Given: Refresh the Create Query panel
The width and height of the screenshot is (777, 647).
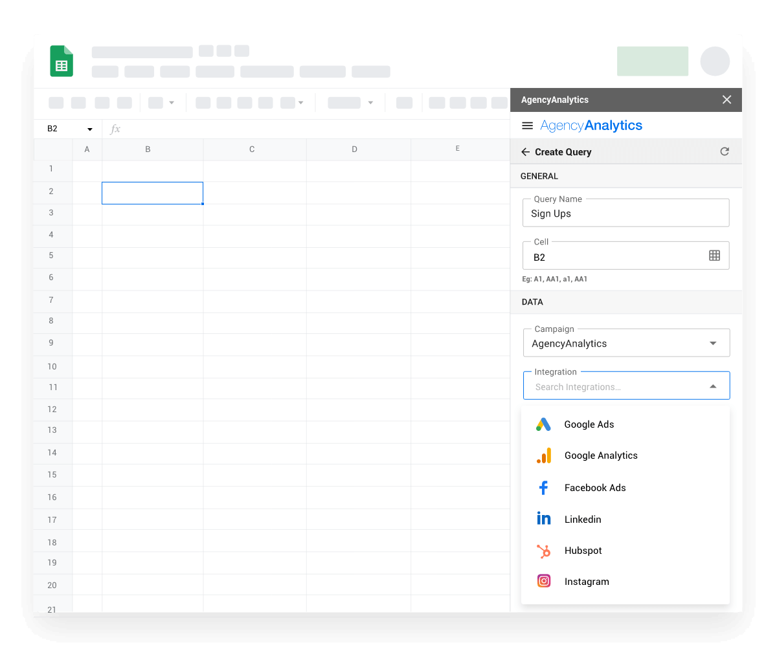Looking at the screenshot, I should point(725,151).
